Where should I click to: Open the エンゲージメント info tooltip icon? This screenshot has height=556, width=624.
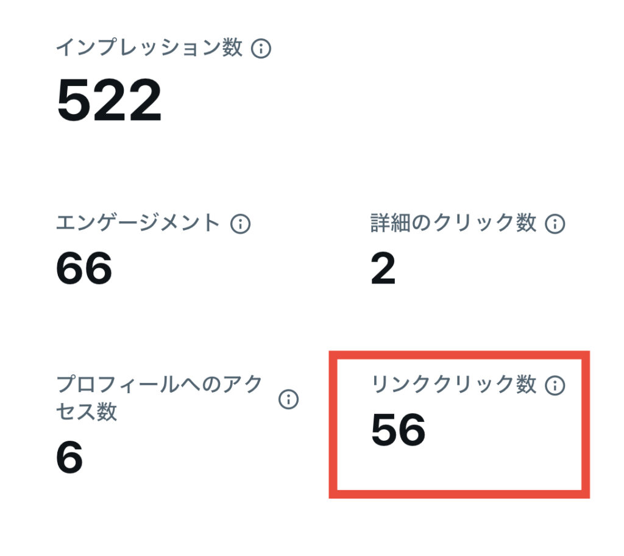[x=240, y=224]
